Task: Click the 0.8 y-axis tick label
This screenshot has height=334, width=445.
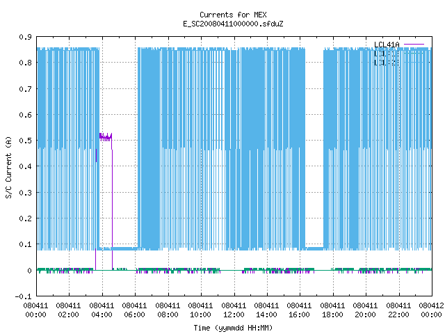Action: click(x=25, y=63)
